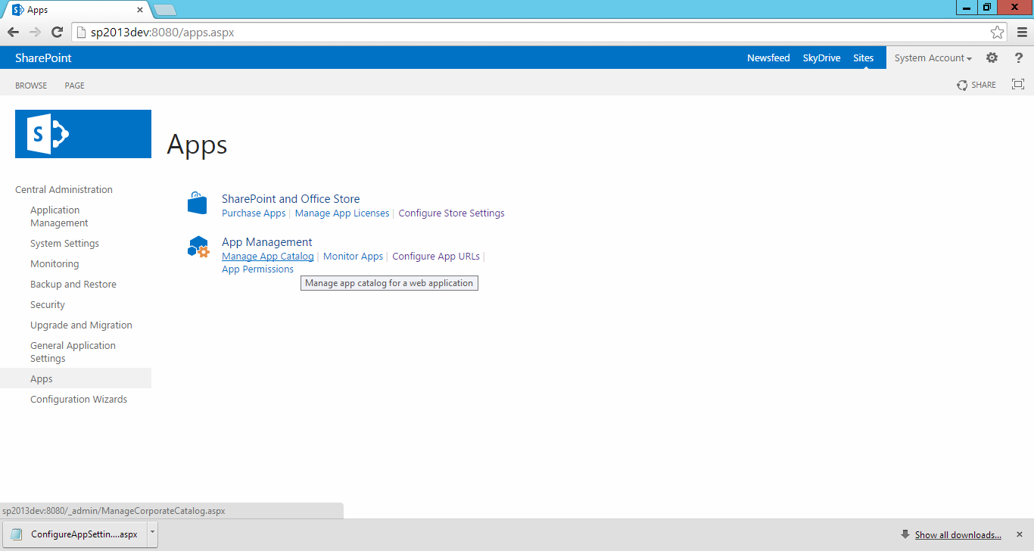This screenshot has height=551, width=1034.
Task: Click the Apps page title
Action: tap(197, 144)
